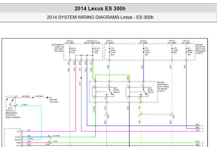This screenshot has height=147, width=217.
Task: Click the 'A/C-IG1 FUSE 7.5A' label
Action: tap(97, 51)
